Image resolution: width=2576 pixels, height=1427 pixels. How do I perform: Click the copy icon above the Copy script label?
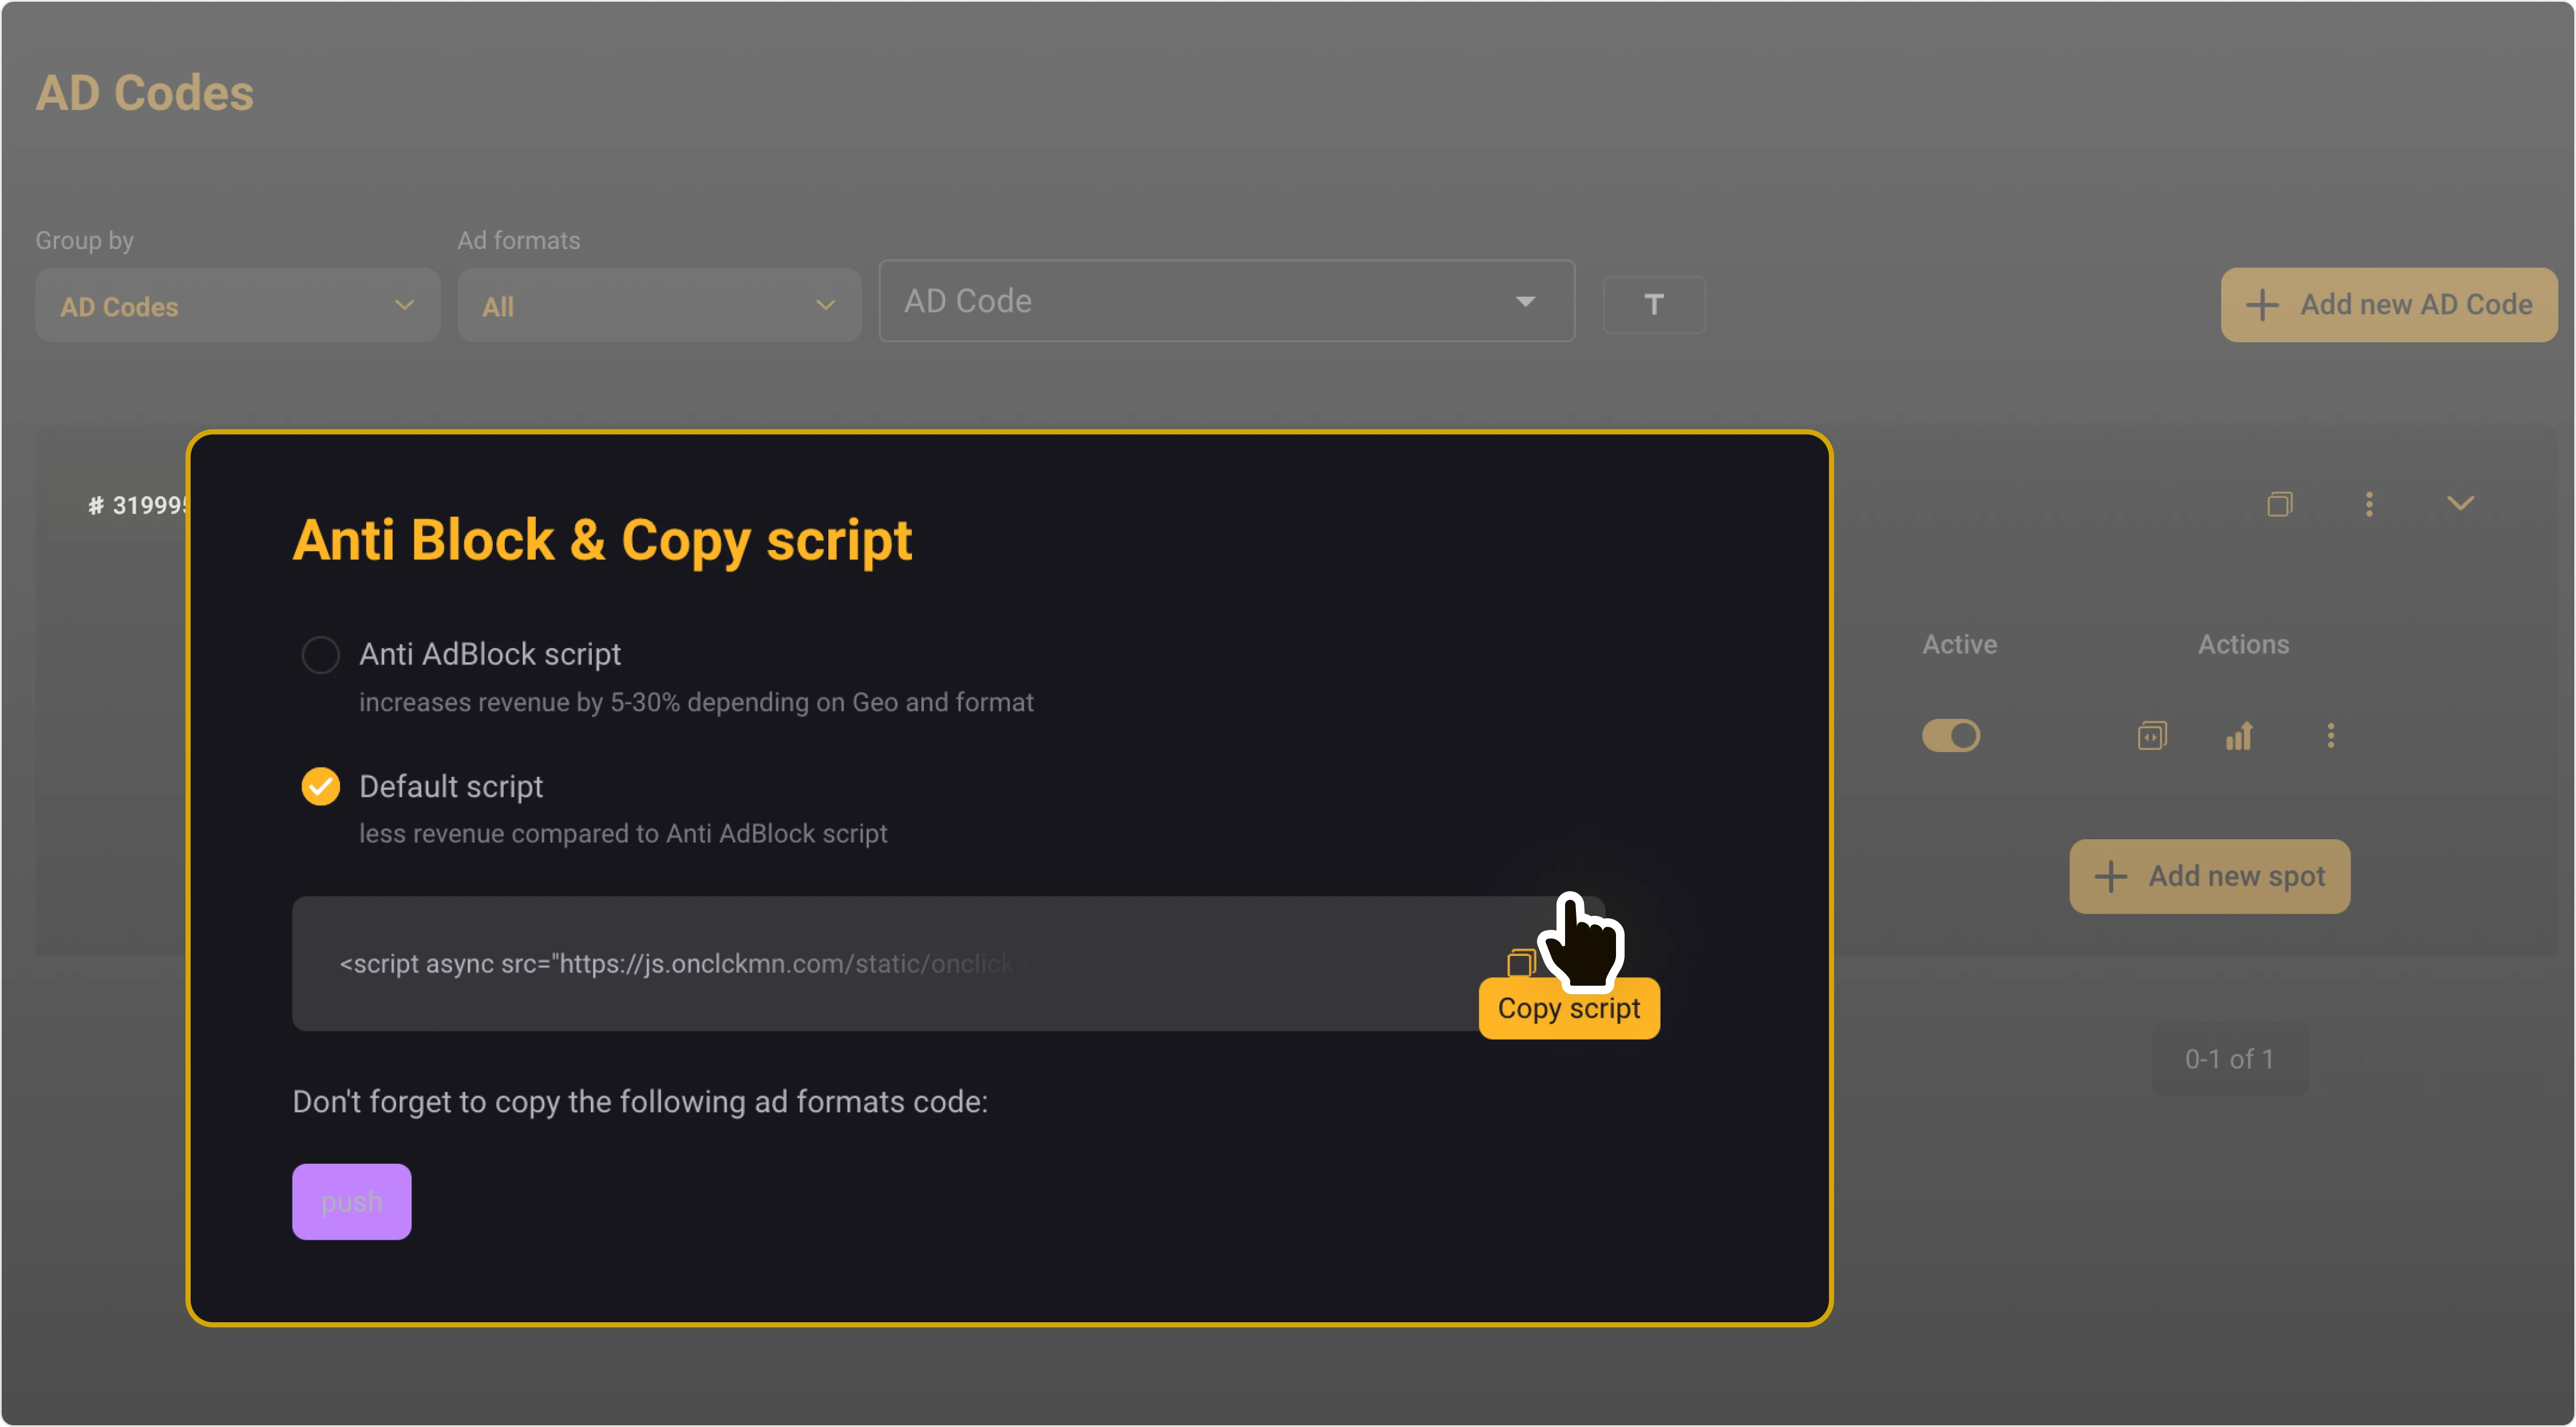(x=1522, y=961)
